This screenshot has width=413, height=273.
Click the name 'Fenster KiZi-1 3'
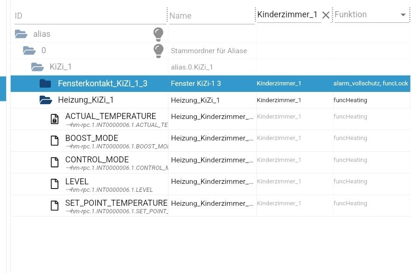click(x=196, y=84)
